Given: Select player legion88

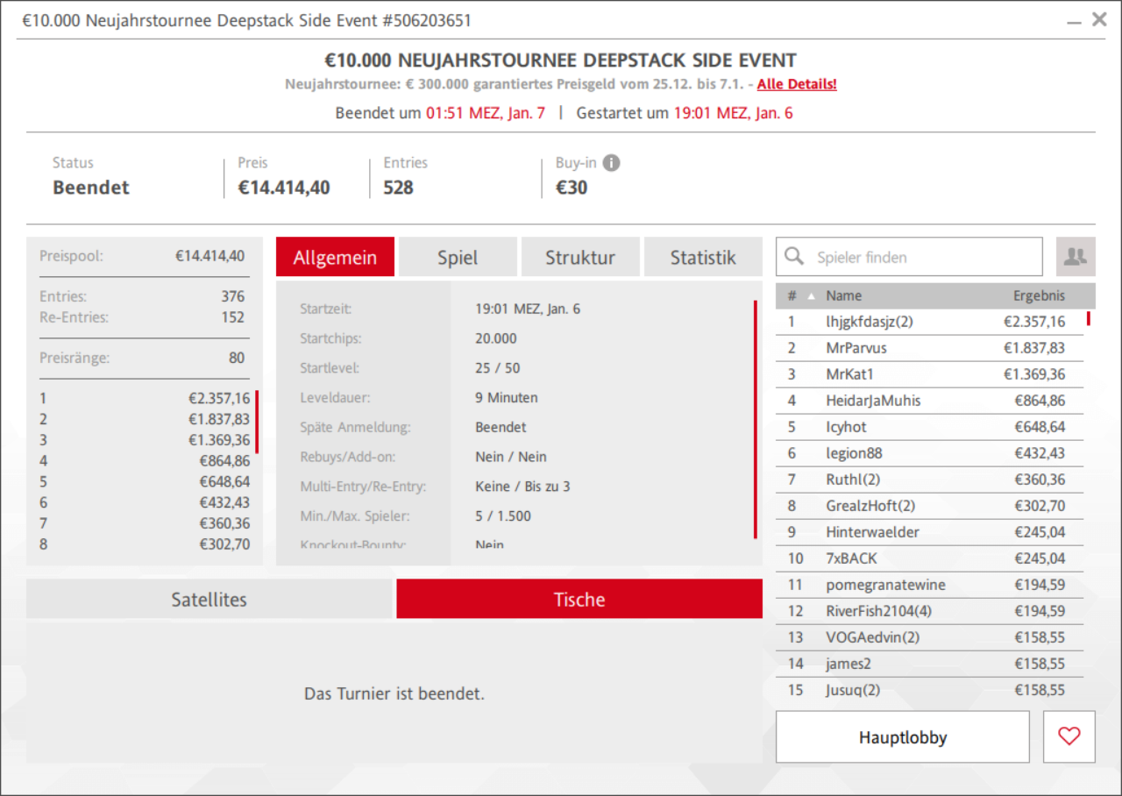Looking at the screenshot, I should 929,453.
